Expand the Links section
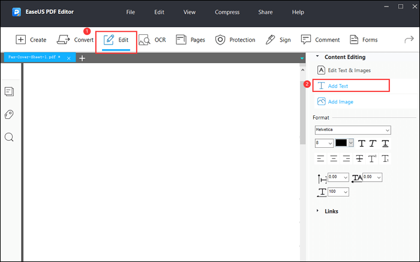This screenshot has height=262, width=420. (x=331, y=211)
